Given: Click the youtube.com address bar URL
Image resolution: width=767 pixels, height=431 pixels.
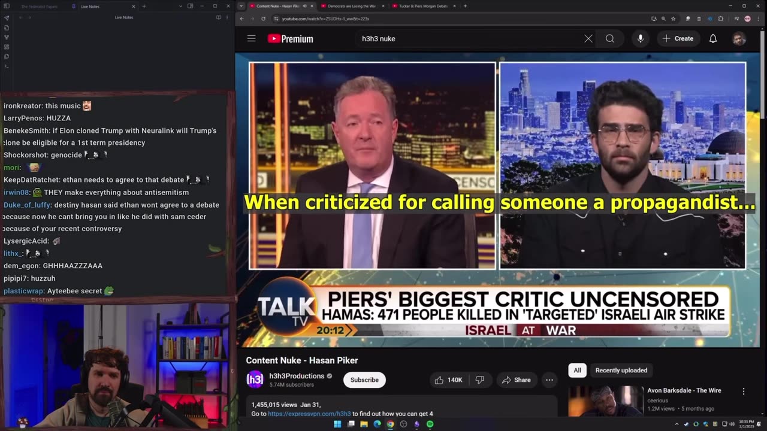Looking at the screenshot, I should point(325,19).
